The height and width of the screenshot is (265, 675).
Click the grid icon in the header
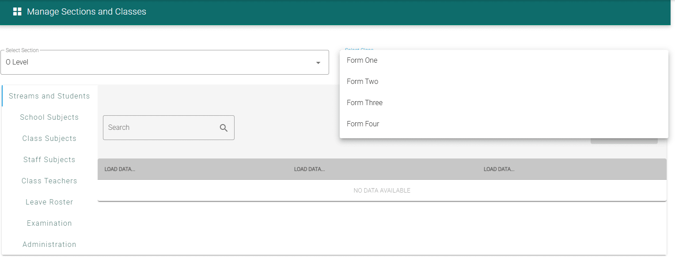point(17,12)
